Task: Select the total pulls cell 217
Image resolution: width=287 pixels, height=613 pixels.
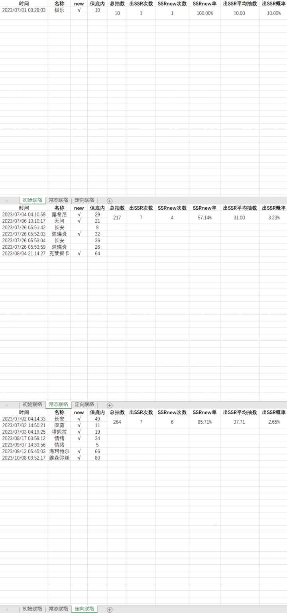Action: click(117, 218)
